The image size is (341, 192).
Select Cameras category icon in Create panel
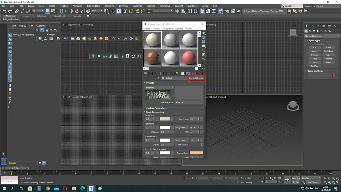point(318,31)
